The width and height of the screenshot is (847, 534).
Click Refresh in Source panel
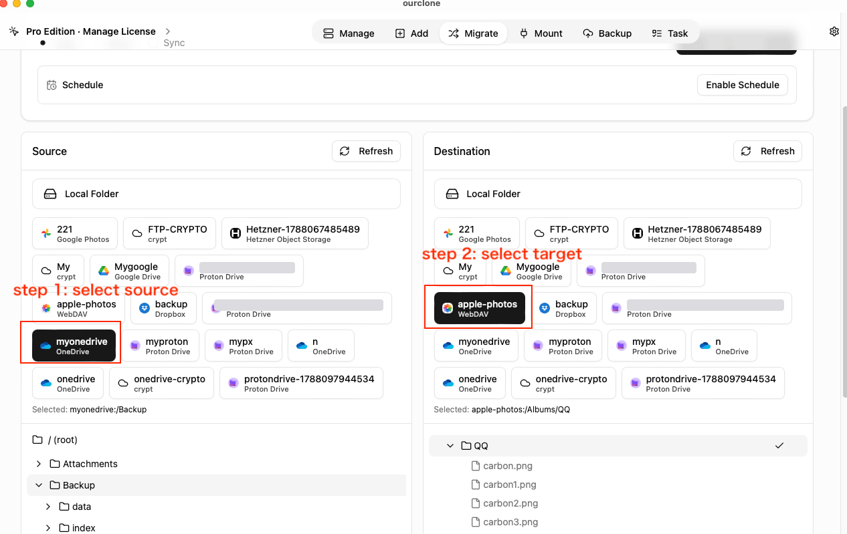pyautogui.click(x=366, y=151)
